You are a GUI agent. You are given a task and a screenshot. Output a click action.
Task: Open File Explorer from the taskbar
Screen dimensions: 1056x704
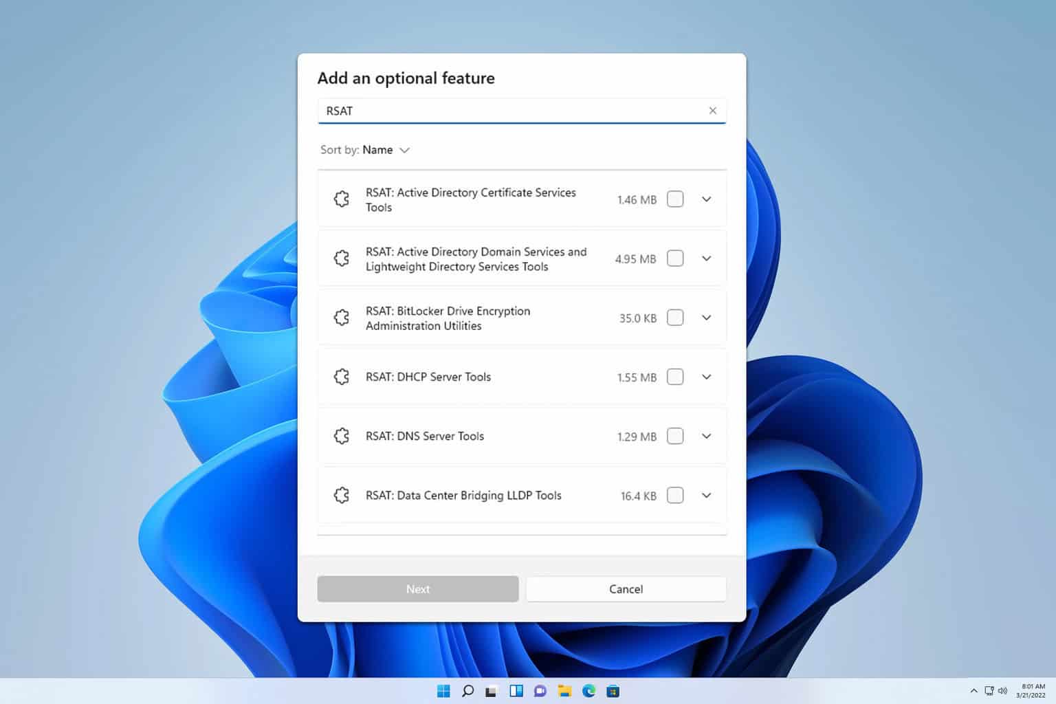(564, 691)
